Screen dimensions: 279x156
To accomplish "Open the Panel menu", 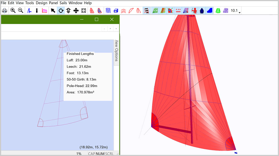I will click(x=54, y=3).
